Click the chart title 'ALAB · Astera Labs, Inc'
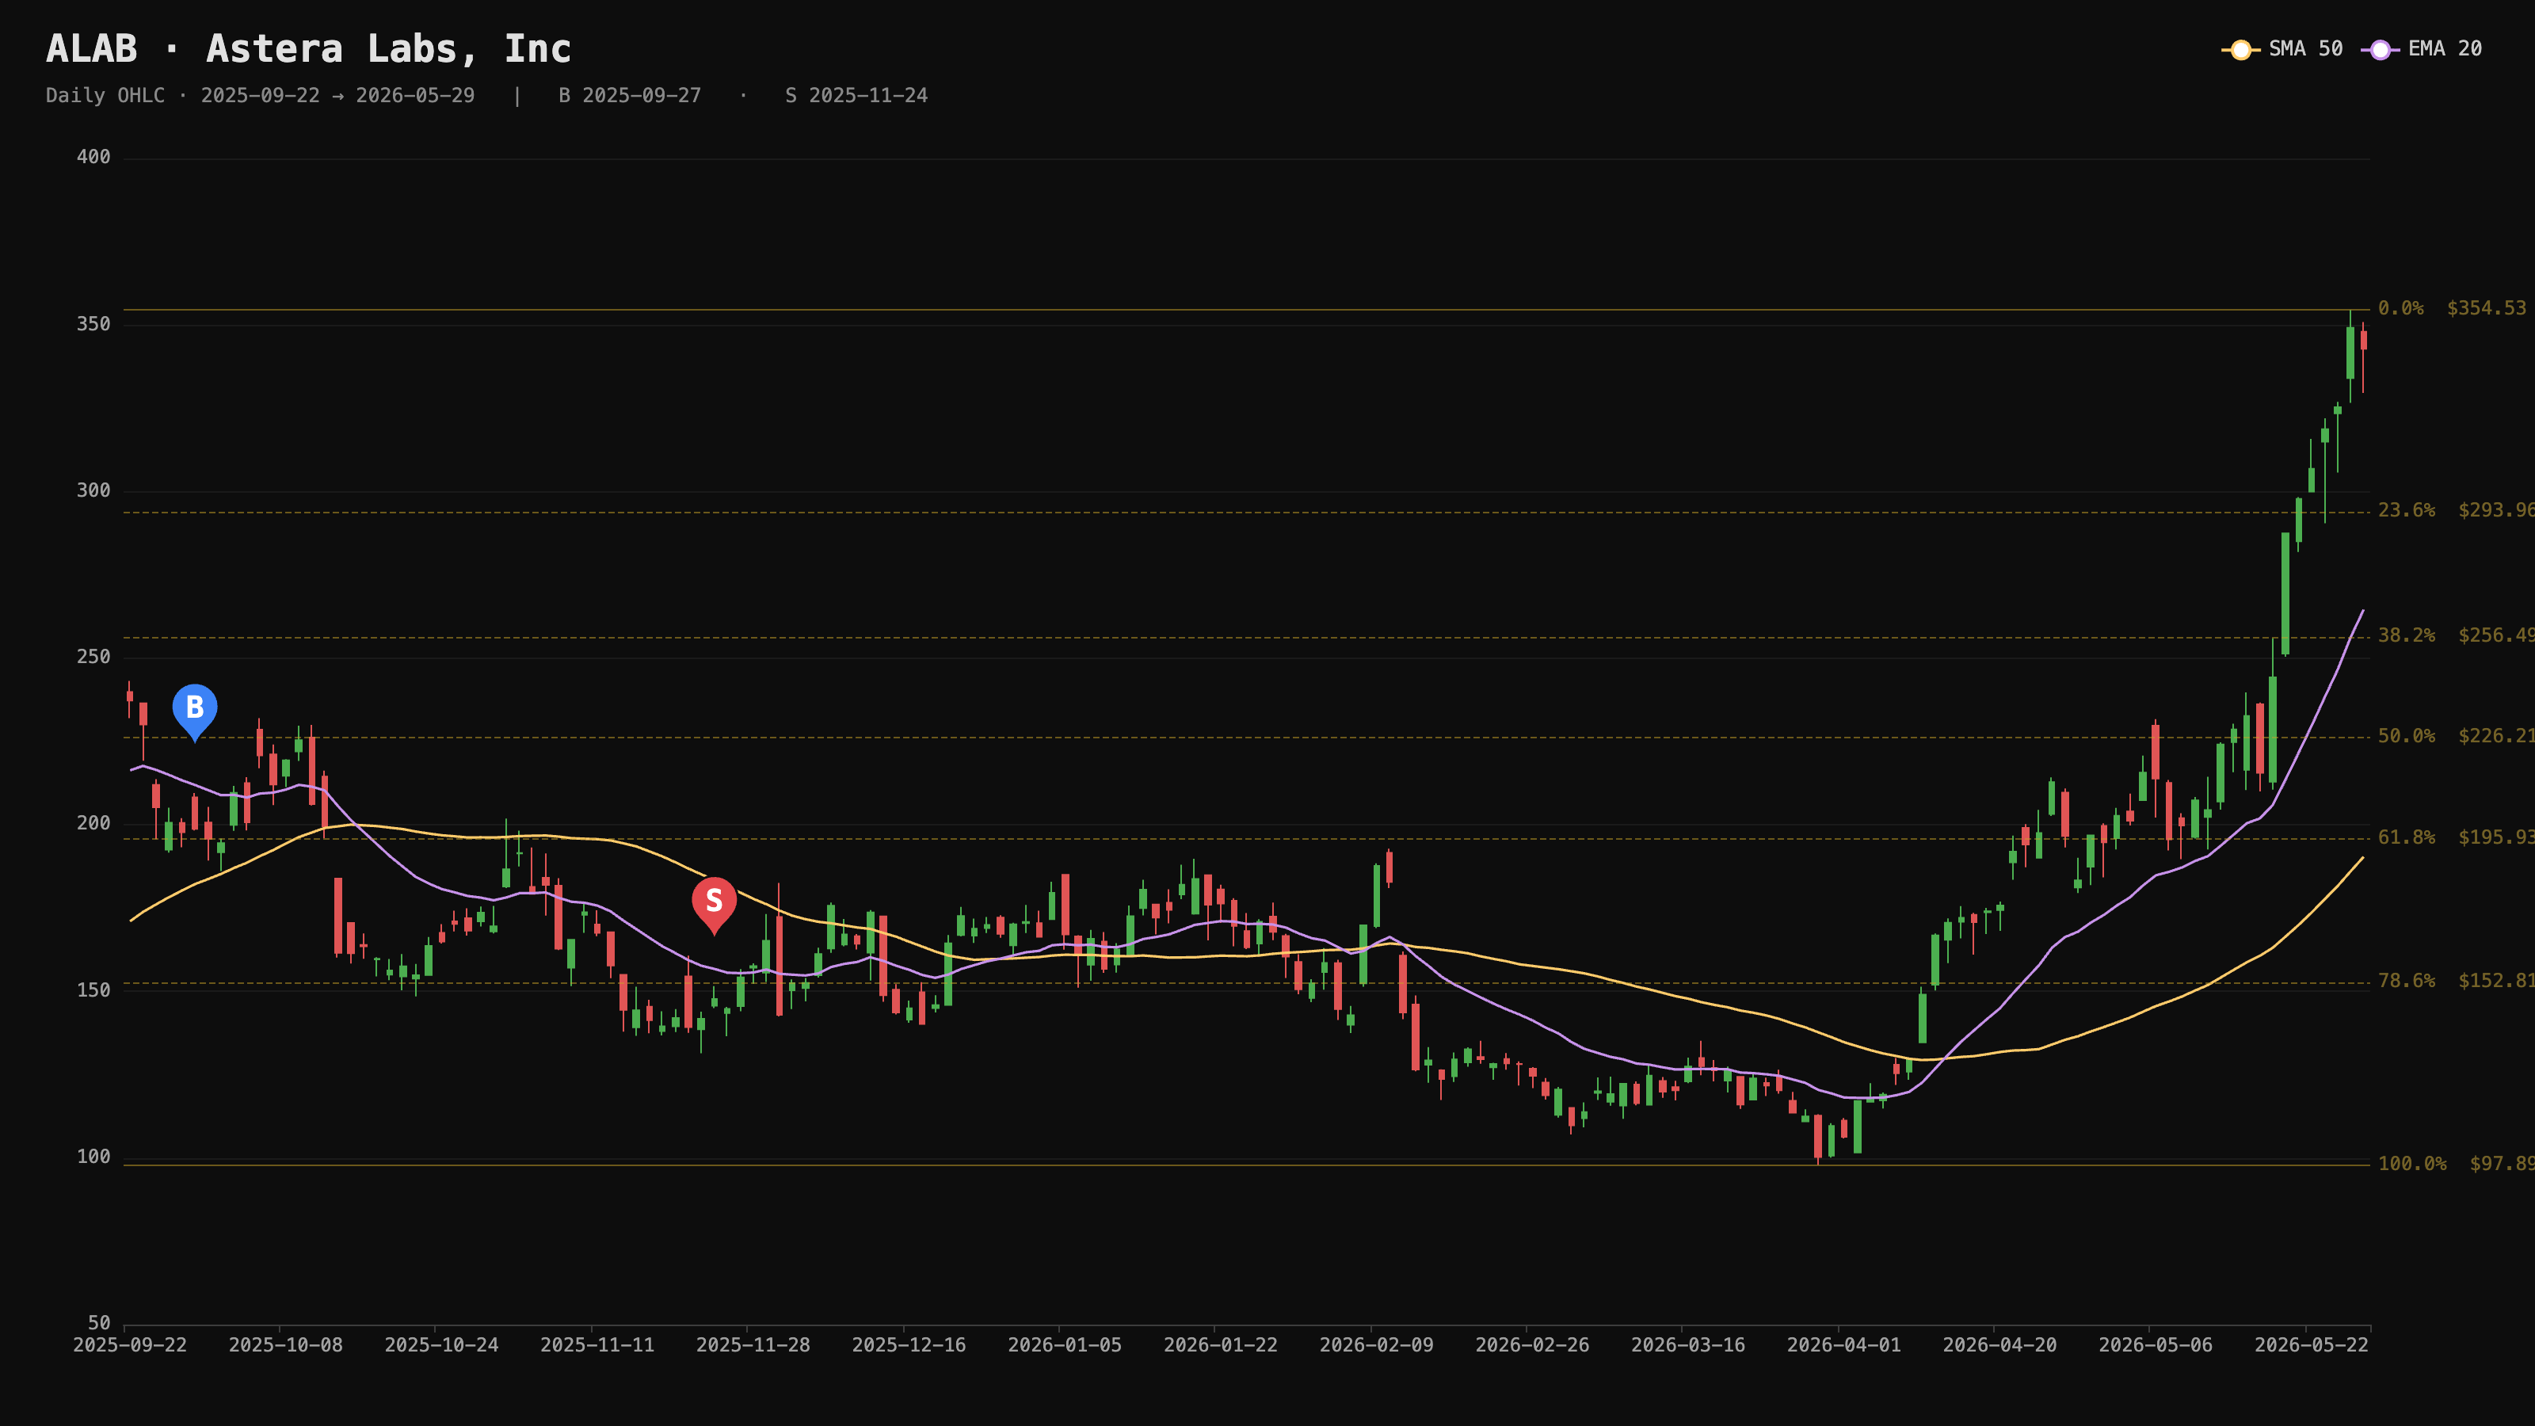This screenshot has height=1426, width=2535. click(309, 49)
